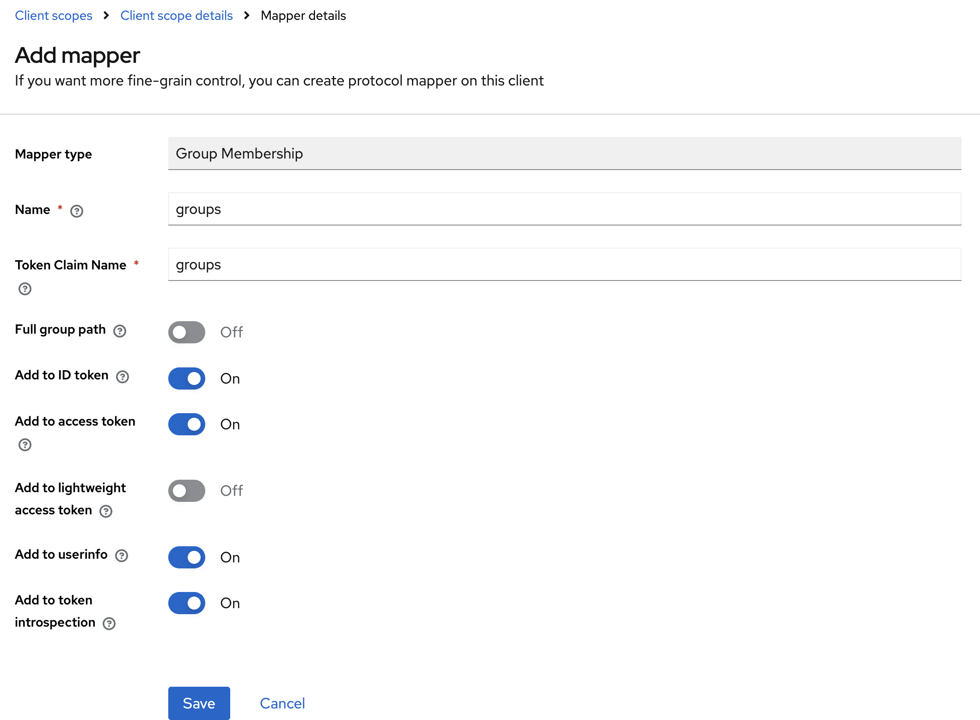Click the help icon next to Name

pos(77,211)
